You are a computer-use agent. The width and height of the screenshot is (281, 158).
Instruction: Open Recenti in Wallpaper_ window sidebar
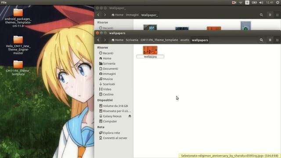click(x=106, y=28)
